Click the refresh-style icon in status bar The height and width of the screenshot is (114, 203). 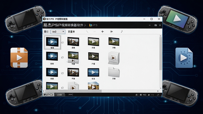coord(137,95)
